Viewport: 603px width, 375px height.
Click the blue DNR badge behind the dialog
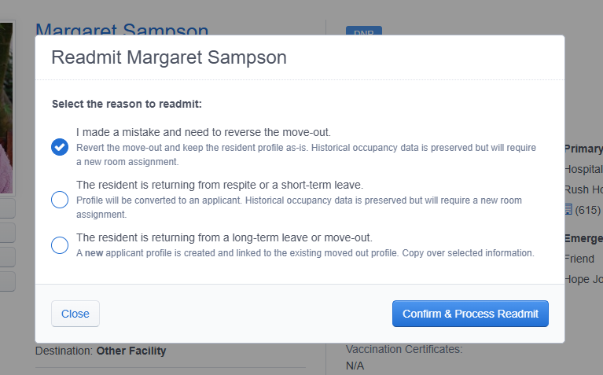point(364,31)
